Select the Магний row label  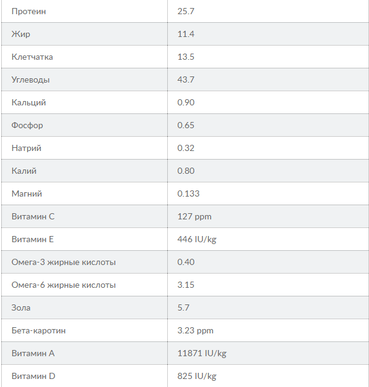pos(27,193)
